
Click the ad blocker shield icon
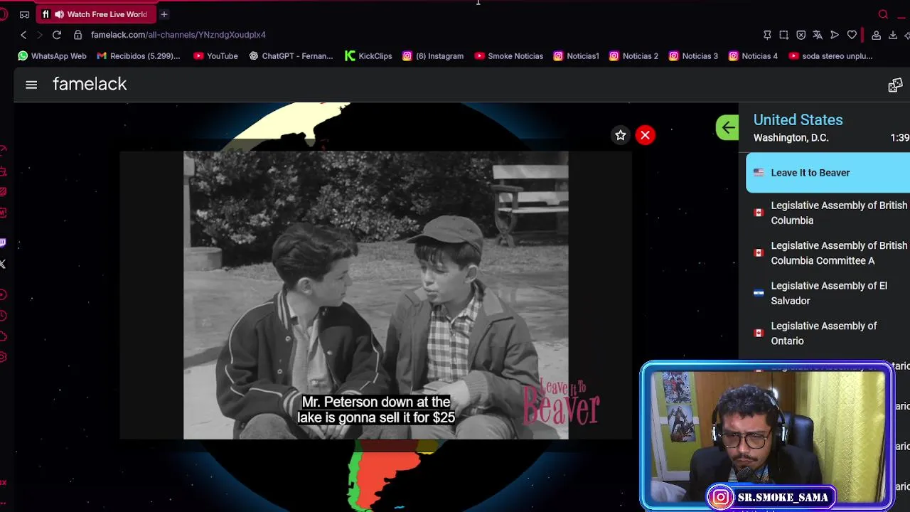pos(801,35)
